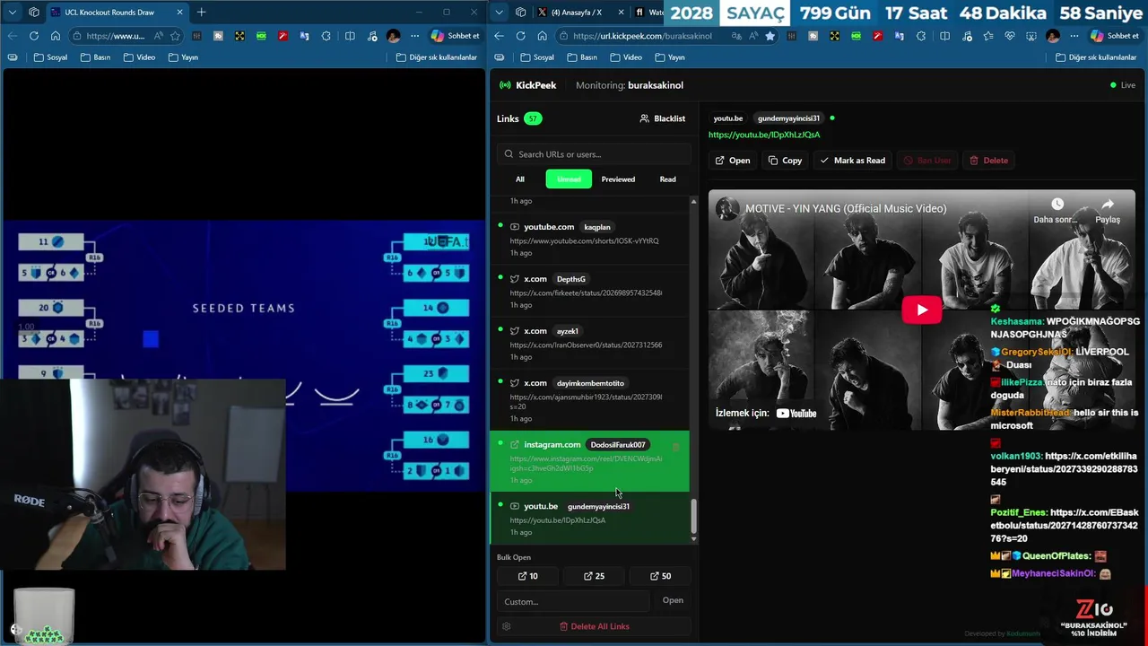This screenshot has width=1148, height=646.
Task: Open 'Sohbet et' Copilot in left browser
Action: click(456, 36)
